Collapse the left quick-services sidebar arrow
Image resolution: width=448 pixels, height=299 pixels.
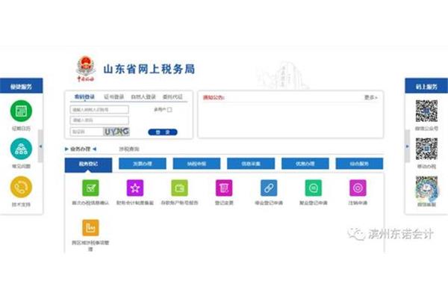(x=40, y=147)
